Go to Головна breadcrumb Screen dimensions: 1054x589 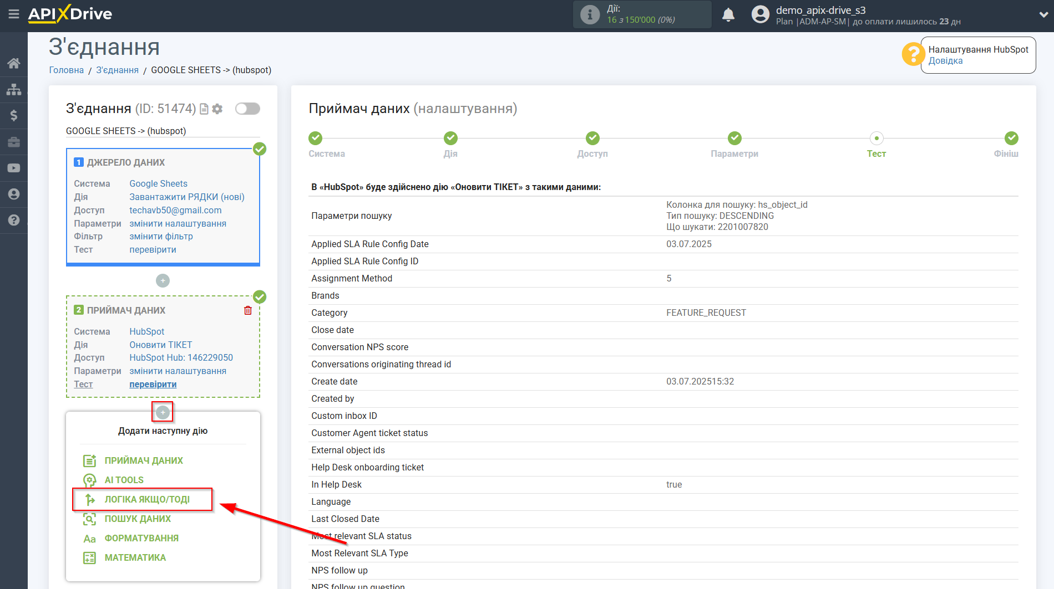pyautogui.click(x=67, y=70)
